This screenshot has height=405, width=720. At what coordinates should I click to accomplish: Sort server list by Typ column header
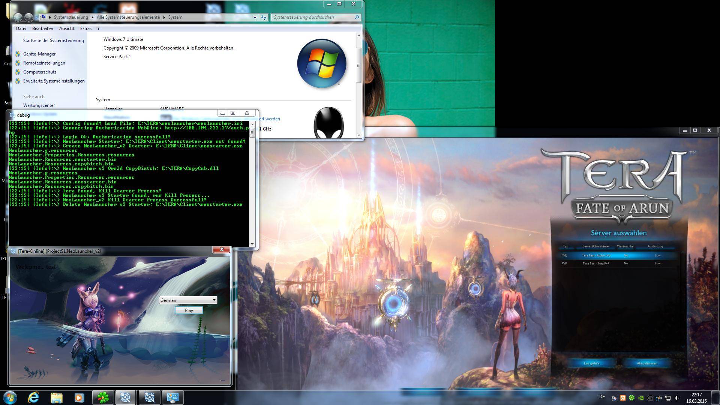click(x=565, y=246)
